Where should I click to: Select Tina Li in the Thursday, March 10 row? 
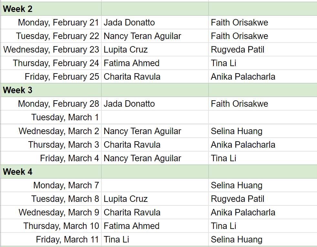(224, 226)
